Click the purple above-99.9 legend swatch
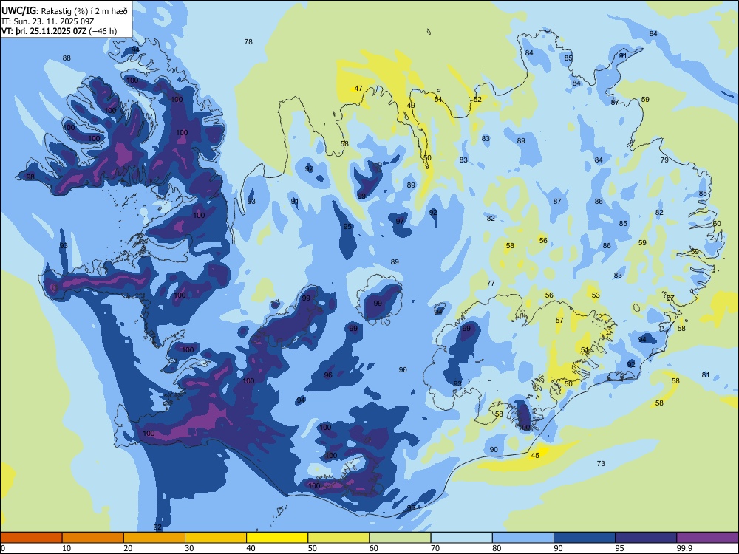739x554 pixels. [x=707, y=538]
